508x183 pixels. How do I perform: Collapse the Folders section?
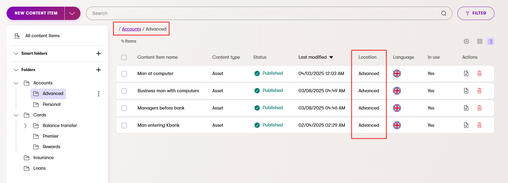point(16,70)
